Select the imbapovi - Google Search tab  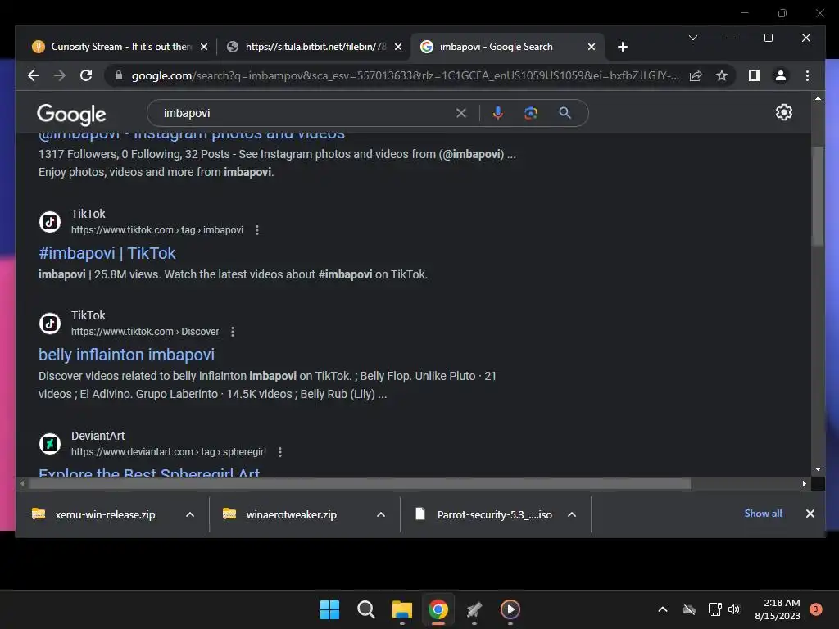click(x=507, y=47)
